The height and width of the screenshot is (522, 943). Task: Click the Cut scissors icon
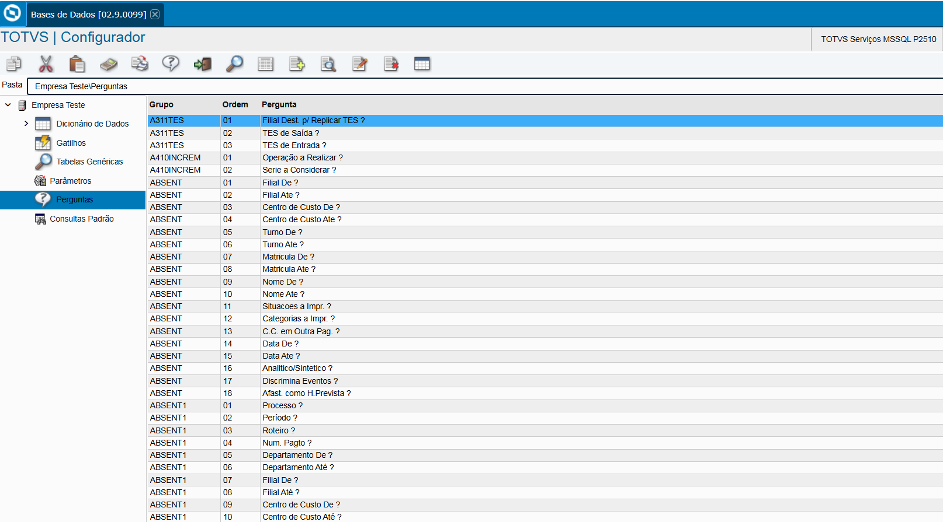click(46, 64)
